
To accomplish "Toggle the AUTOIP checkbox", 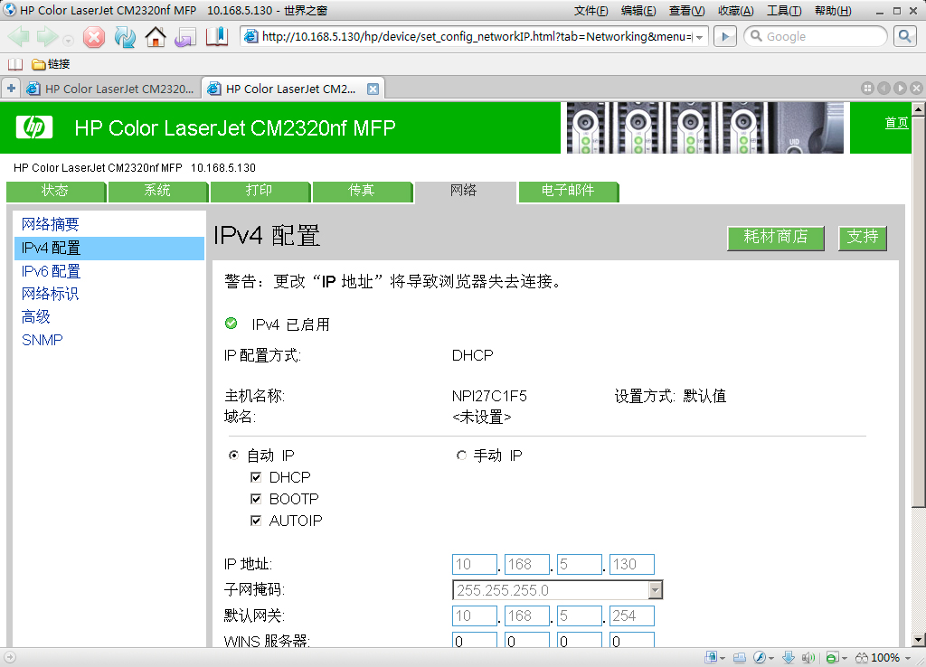I will click(x=256, y=521).
